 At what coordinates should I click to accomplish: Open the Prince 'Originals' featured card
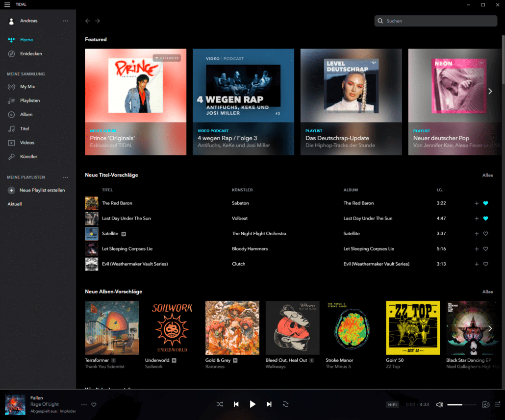(x=136, y=102)
